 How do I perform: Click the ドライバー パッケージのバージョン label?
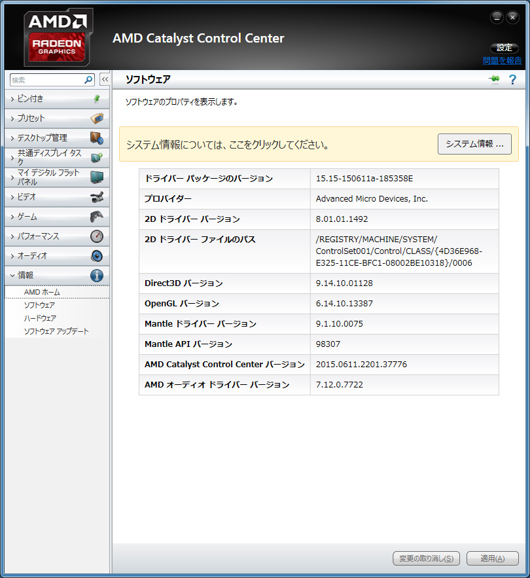(209, 179)
